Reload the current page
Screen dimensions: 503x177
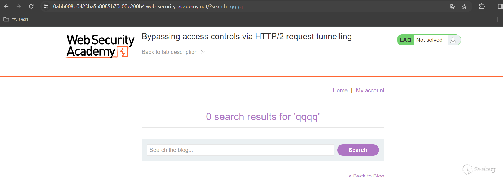(x=31, y=6)
